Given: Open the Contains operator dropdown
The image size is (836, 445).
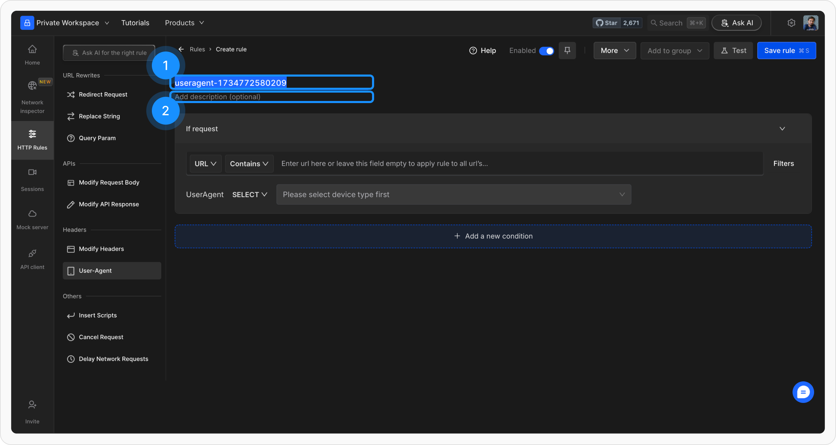Looking at the screenshot, I should 249,164.
